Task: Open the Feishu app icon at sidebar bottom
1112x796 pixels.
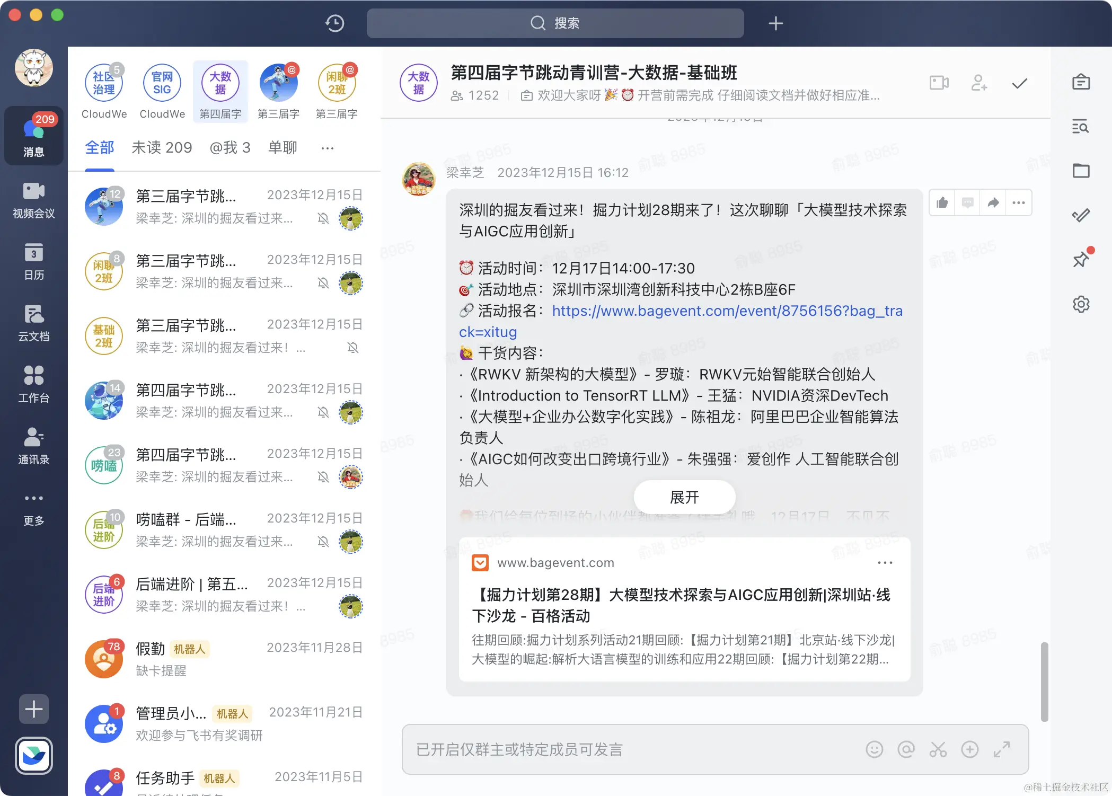Action: coord(34,756)
